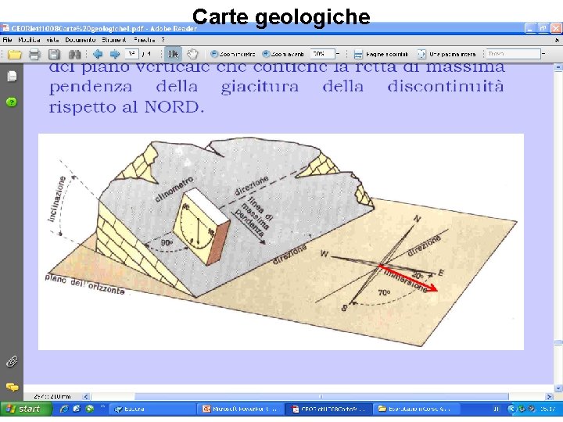Click the third quick launch globe icon
Screen dimensions: 563x422
(x=90, y=409)
